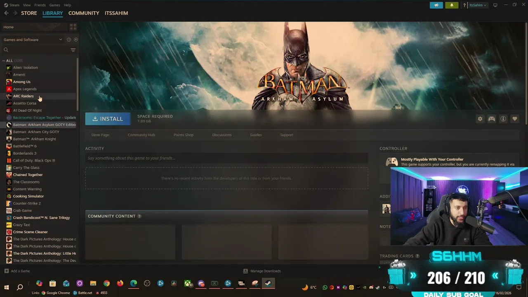Switch to Big Picture mode icon
This screenshot has height=297, width=528.
pyautogui.click(x=495, y=5)
